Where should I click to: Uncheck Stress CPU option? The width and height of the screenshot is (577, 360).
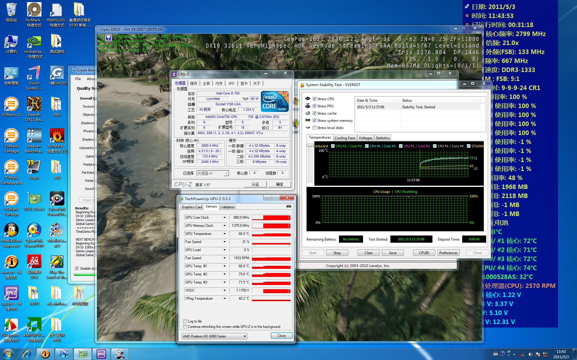point(314,99)
